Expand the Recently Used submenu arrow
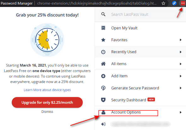This screenshot has width=186, height=130. [x=181, y=52]
